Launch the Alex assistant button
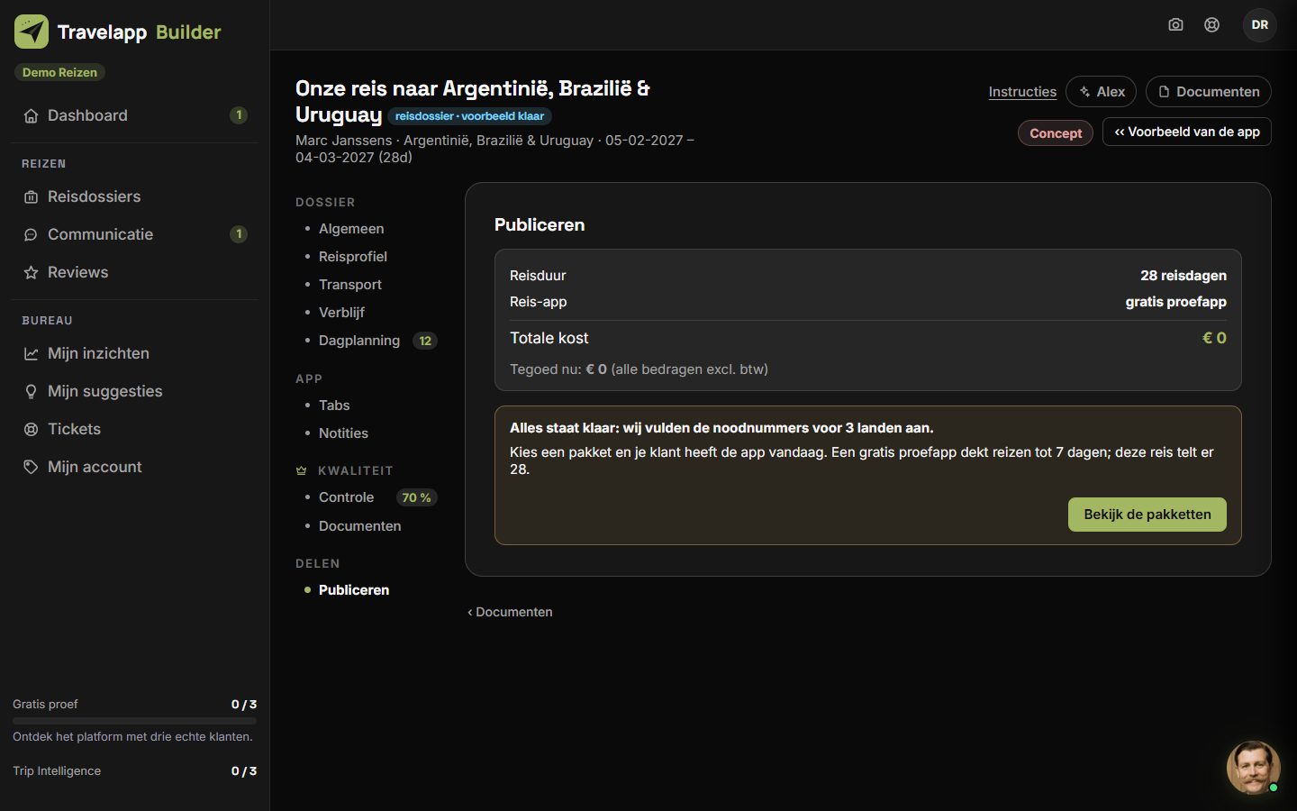 coord(1101,92)
